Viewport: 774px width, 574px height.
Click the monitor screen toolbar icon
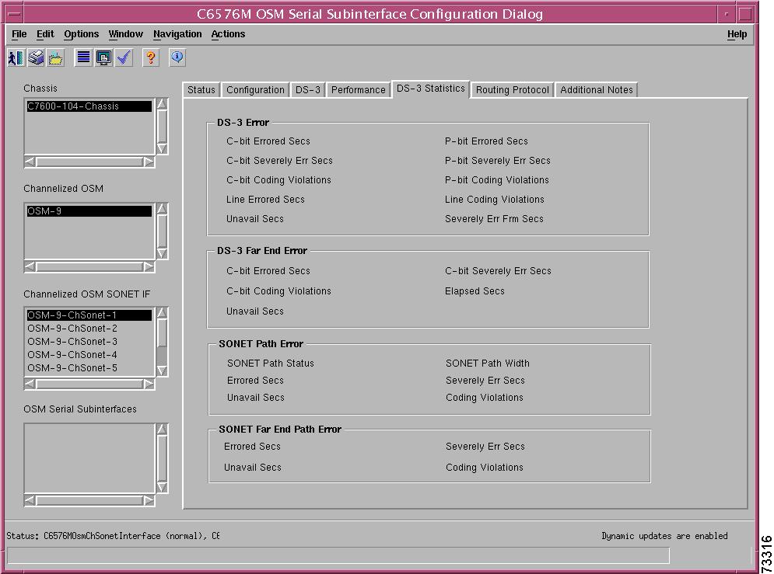103,58
